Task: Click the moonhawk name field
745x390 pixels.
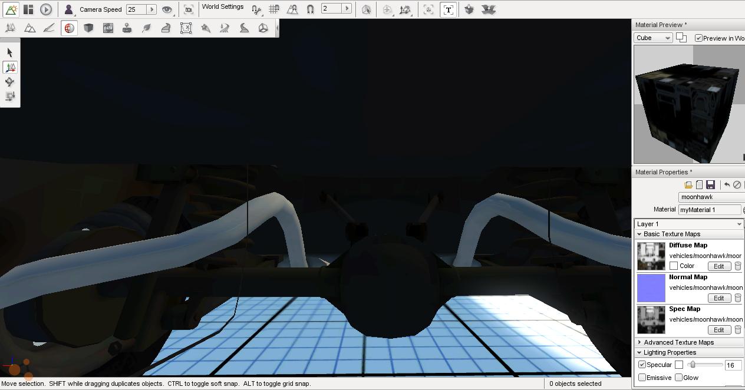Action: coord(711,197)
